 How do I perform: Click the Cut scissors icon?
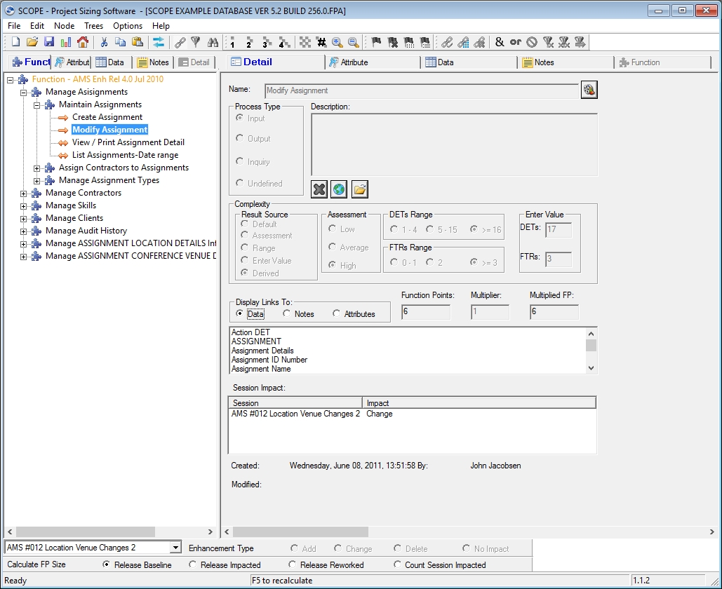(104, 42)
